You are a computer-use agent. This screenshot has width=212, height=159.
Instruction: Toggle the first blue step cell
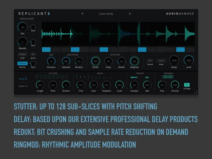point(46,49)
